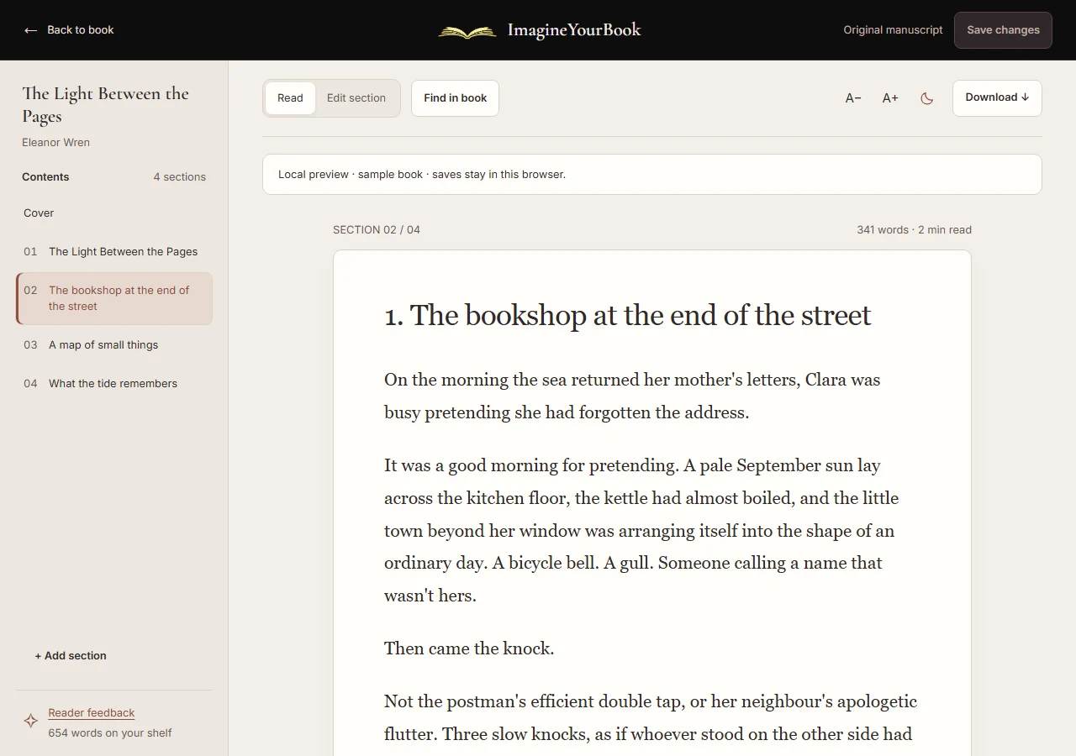Click the paragraph starting 'It was a good morning'
This screenshot has height=756, width=1076.
(641, 531)
